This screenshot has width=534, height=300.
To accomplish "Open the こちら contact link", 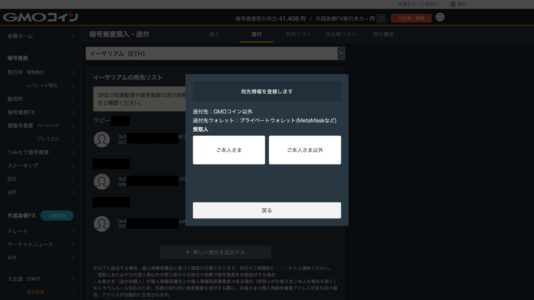I will tap(281, 268).
